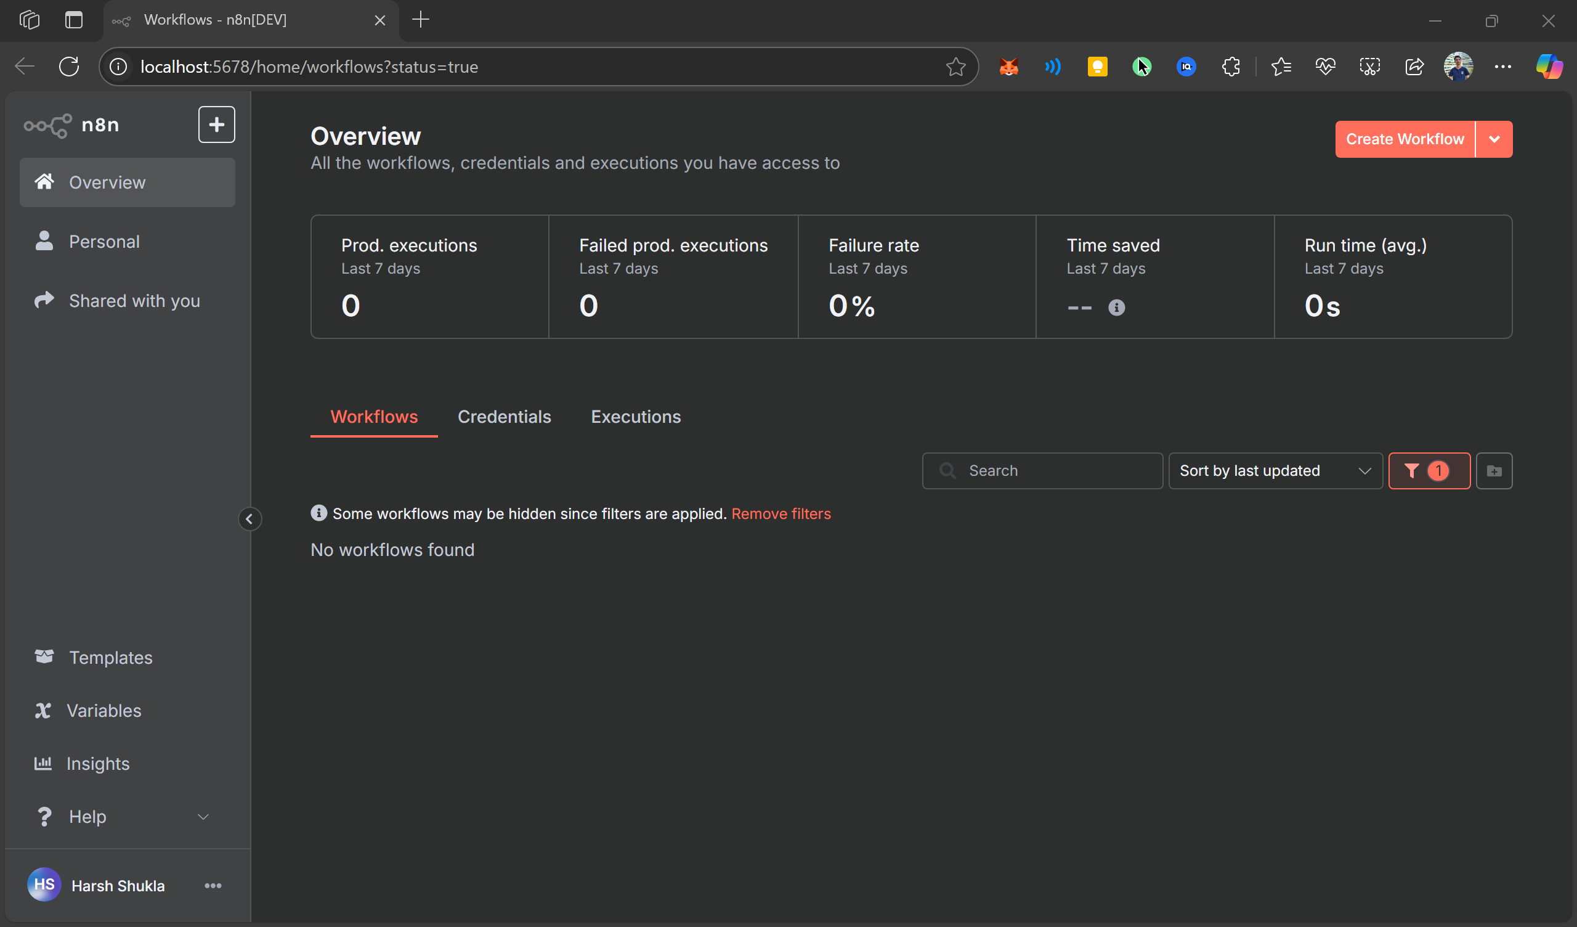Viewport: 1577px width, 927px height.
Task: Select the Failure rate card
Action: pyautogui.click(x=917, y=277)
